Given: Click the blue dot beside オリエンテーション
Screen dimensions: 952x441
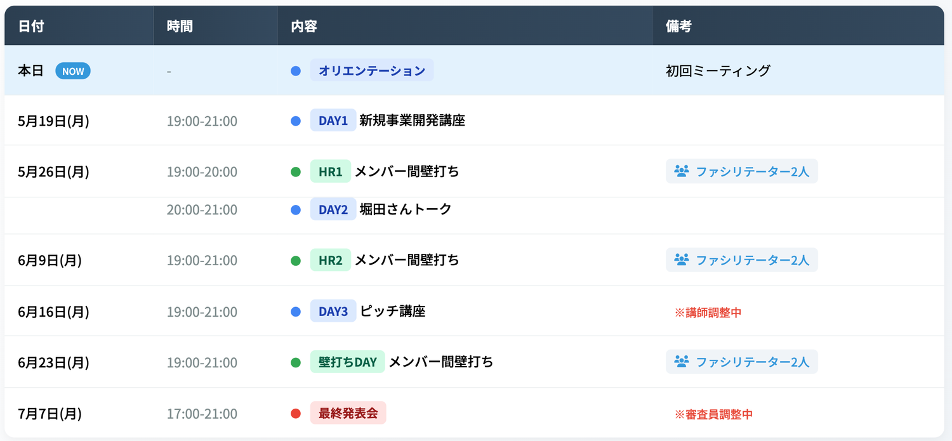Looking at the screenshot, I should coord(296,71).
